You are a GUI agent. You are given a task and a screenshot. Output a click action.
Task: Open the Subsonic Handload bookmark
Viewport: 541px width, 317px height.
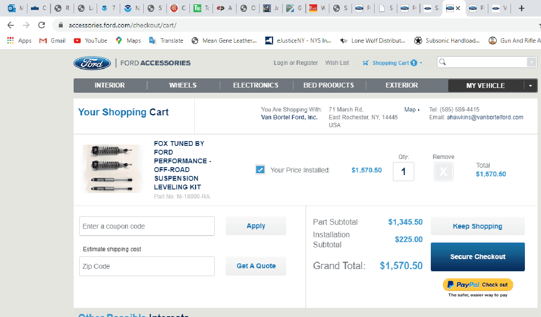click(x=447, y=40)
